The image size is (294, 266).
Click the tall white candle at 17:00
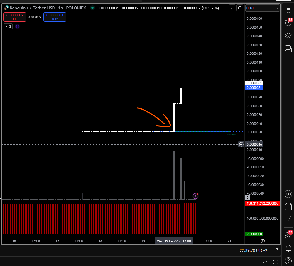tap(174, 118)
